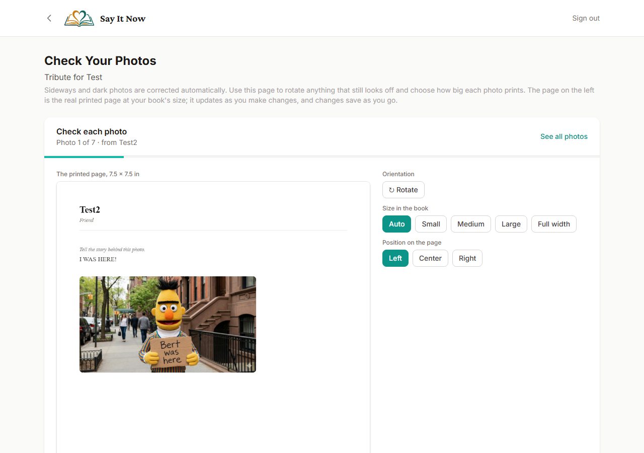Set photo to Full width
Image resolution: width=644 pixels, height=453 pixels.
(553, 224)
